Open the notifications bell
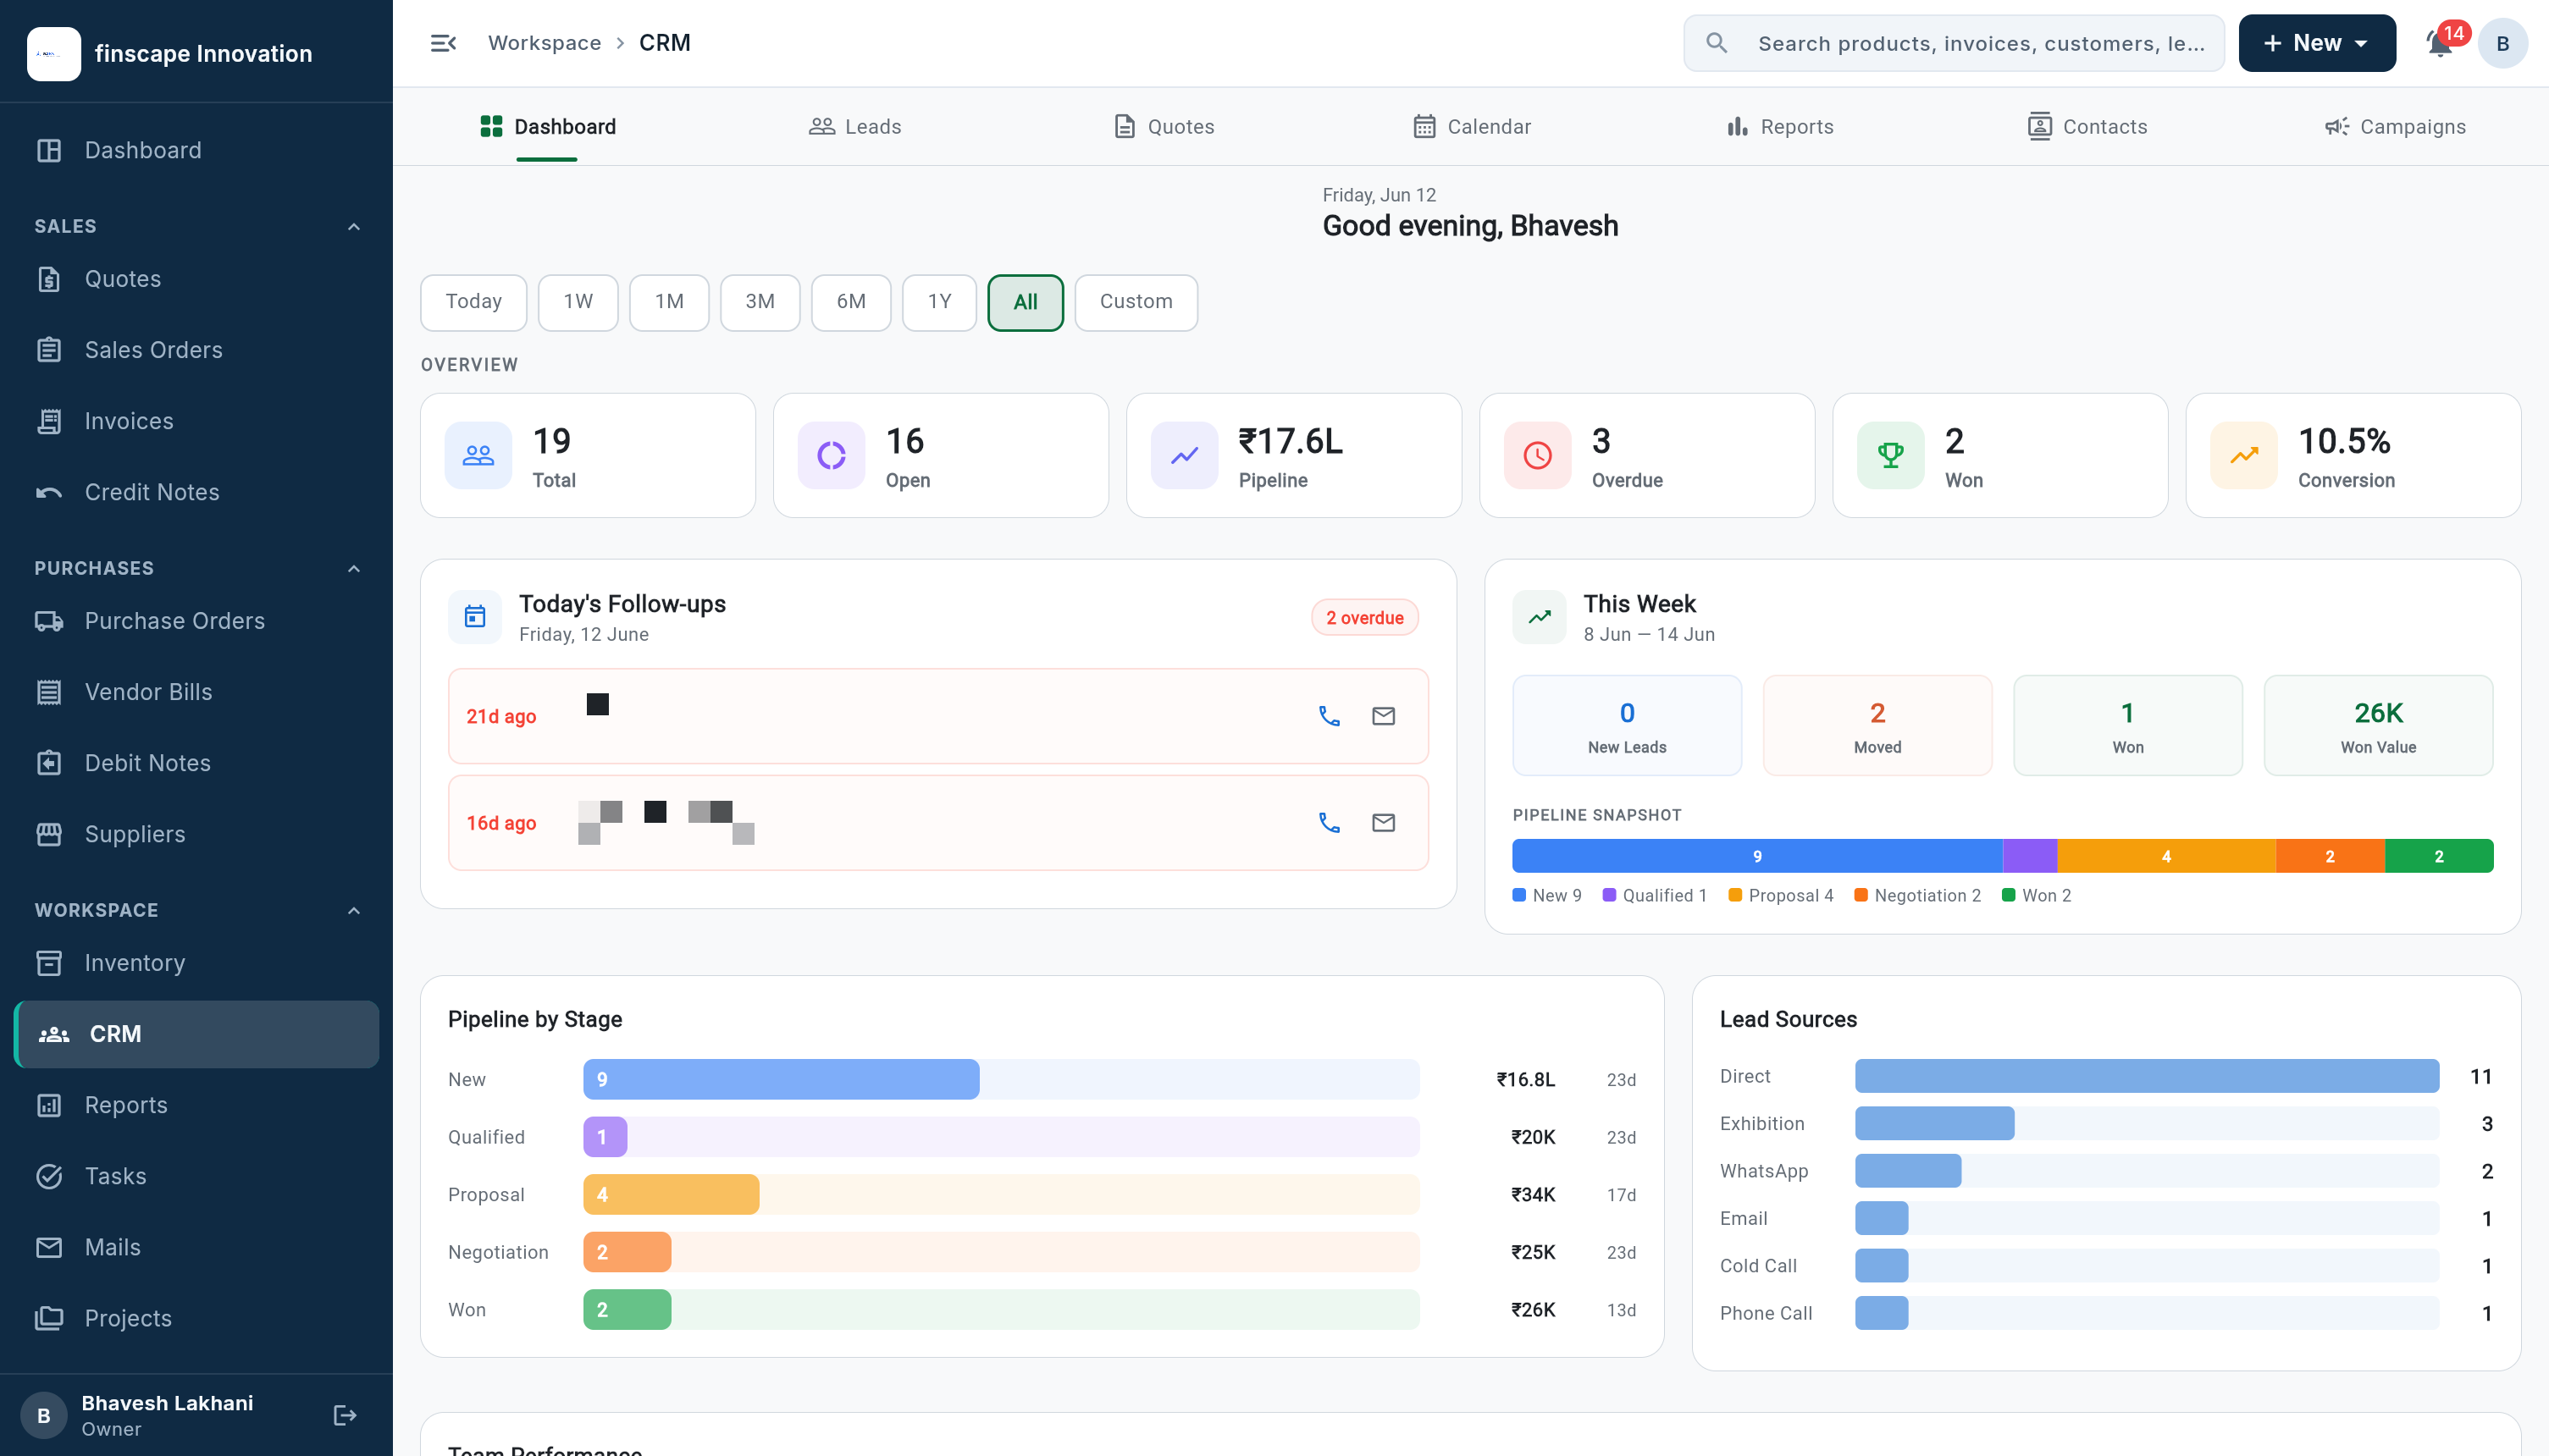Image resolution: width=2549 pixels, height=1456 pixels. 2440,43
